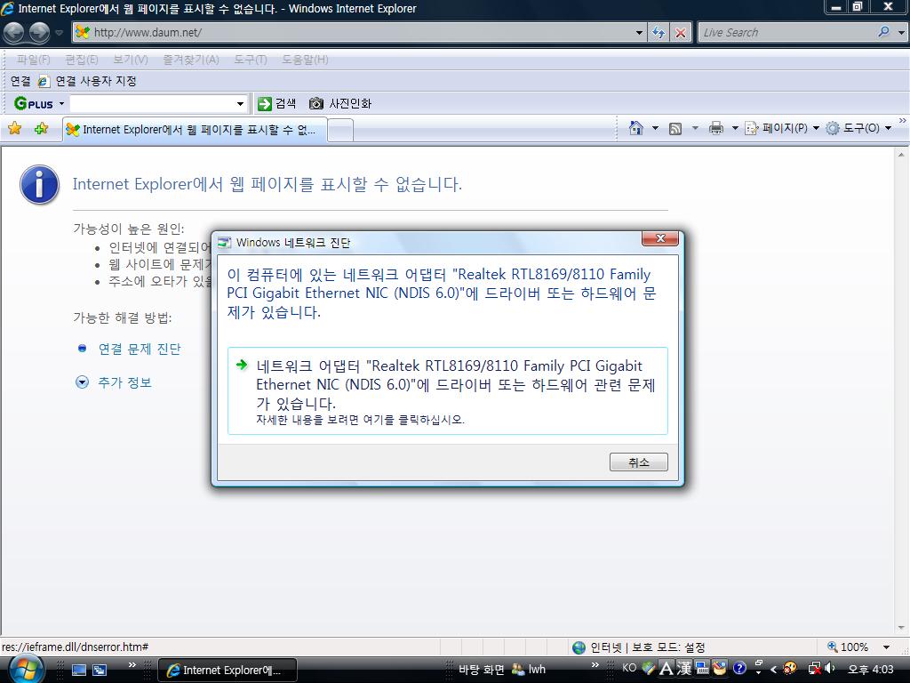Open the GPLUS toolbar menu

pos(38,104)
